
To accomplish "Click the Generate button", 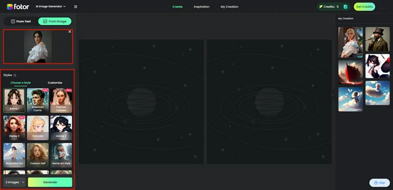I will [x=50, y=182].
